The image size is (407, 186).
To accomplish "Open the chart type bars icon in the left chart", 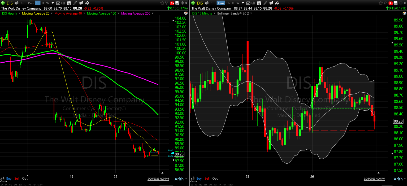I will (63, 3).
